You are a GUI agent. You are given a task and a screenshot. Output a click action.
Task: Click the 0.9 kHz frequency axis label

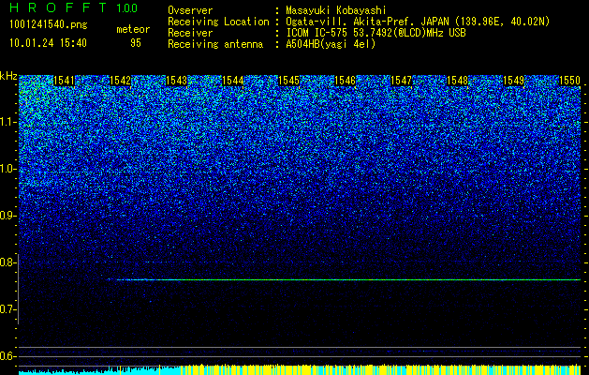pos(7,216)
